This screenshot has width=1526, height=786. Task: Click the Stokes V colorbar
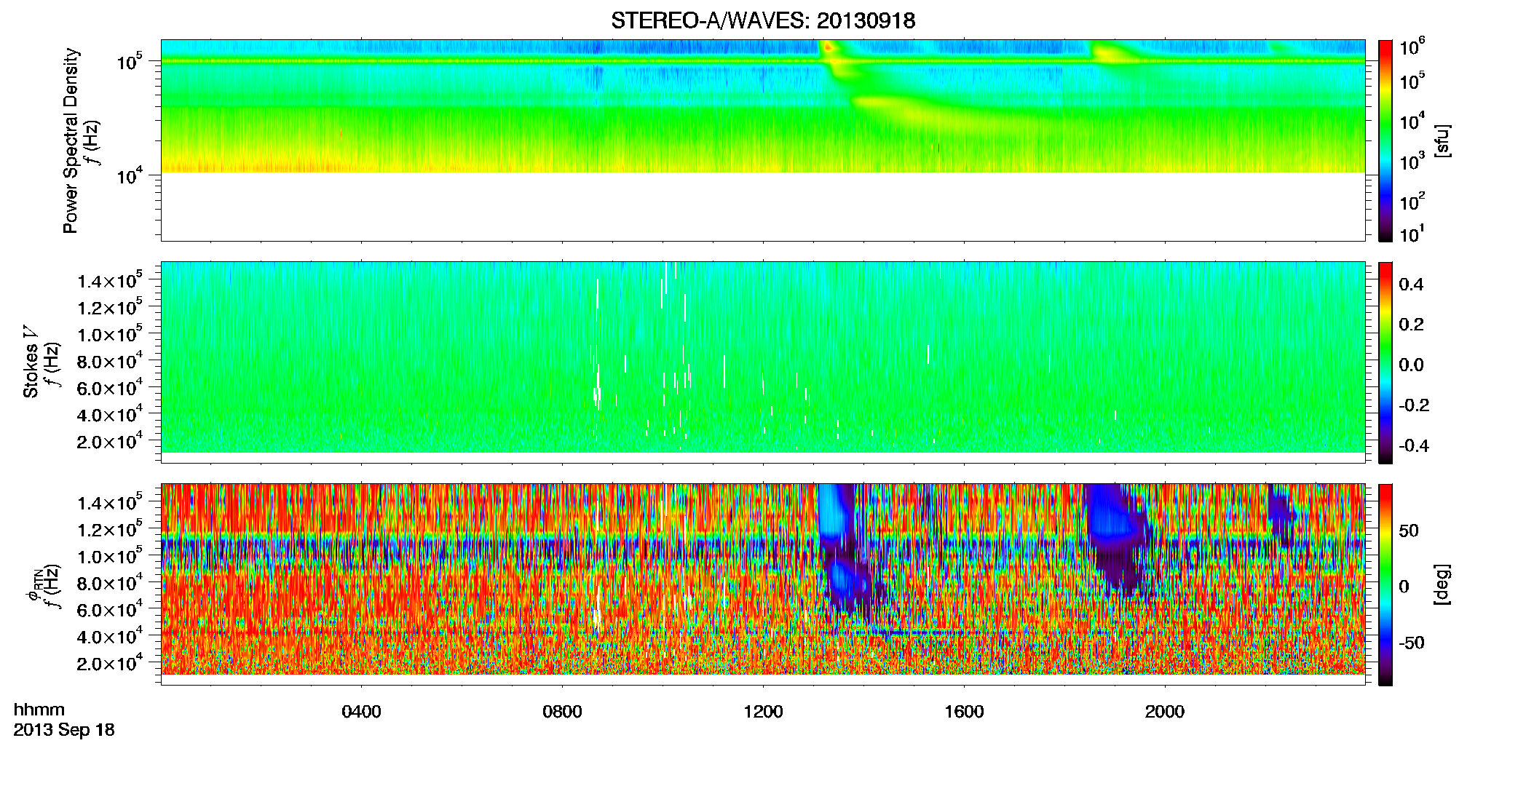click(x=1385, y=362)
